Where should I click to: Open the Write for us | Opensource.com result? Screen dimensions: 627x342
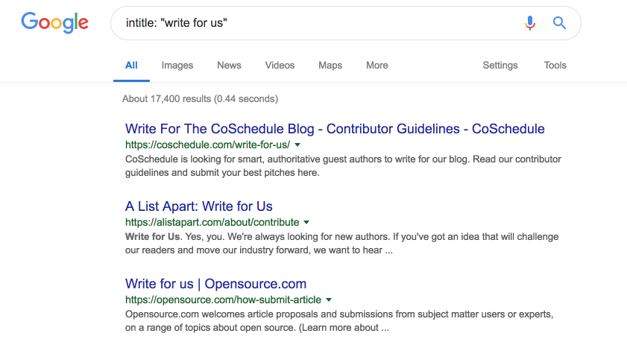[215, 284]
